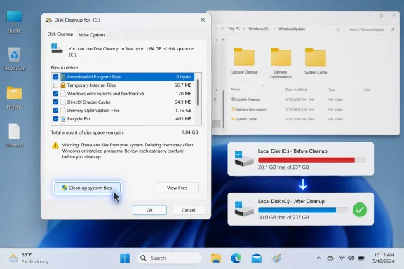Click the chevron after This PC in the breadcrumb

pos(244,29)
